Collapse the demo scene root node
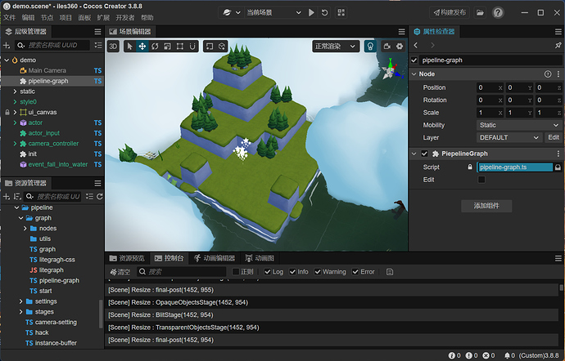 [7, 60]
